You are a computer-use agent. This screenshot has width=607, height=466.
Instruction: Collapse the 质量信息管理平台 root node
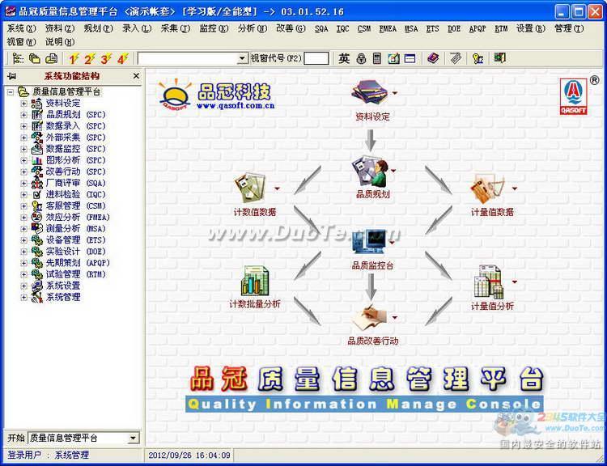tap(11, 92)
